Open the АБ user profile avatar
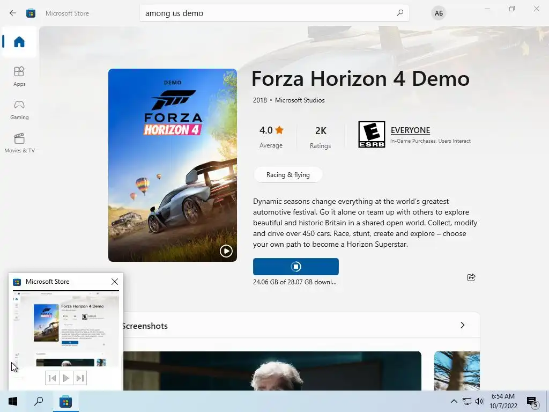 (439, 13)
